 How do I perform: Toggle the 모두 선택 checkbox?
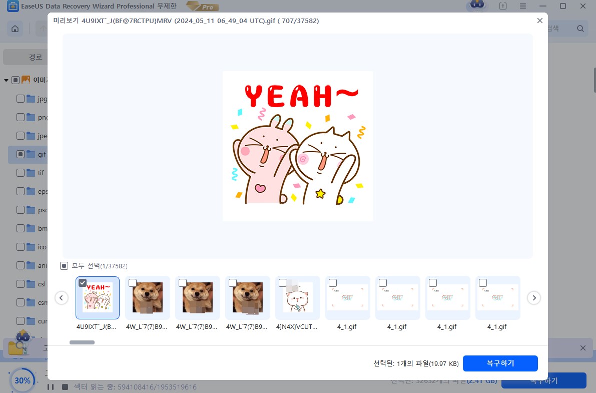point(64,266)
